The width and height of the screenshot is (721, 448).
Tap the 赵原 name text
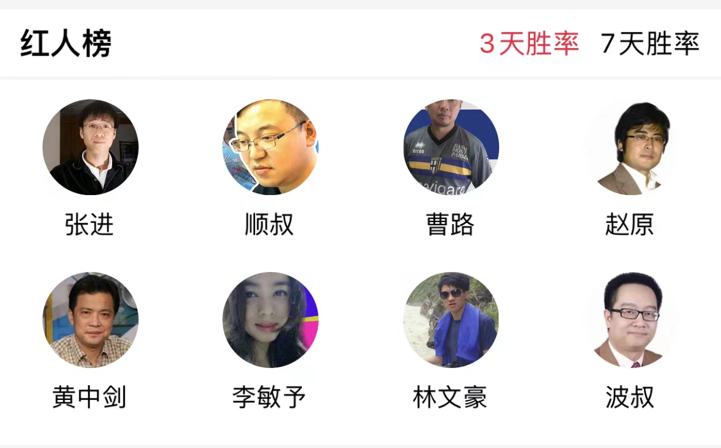click(630, 225)
